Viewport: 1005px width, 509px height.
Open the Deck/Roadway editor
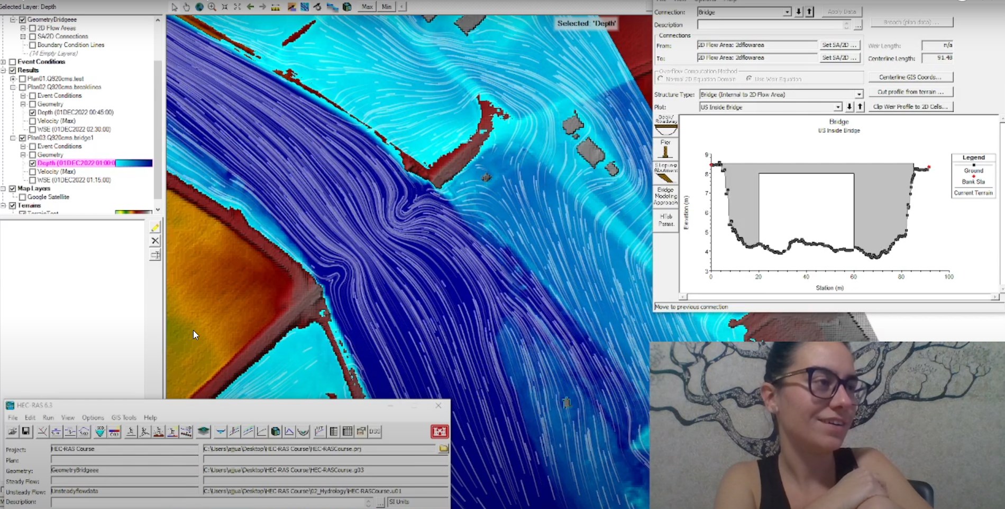pos(666,125)
